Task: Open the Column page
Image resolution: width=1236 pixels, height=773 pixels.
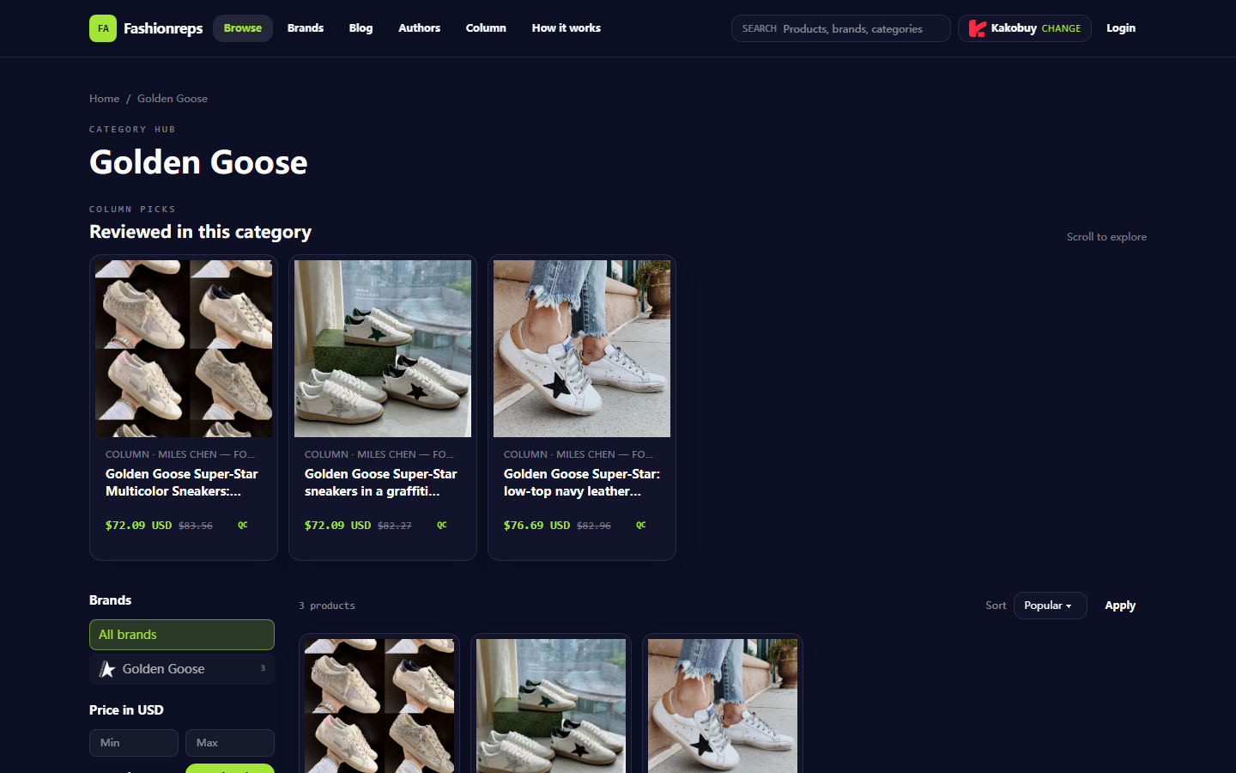Action: tap(486, 28)
